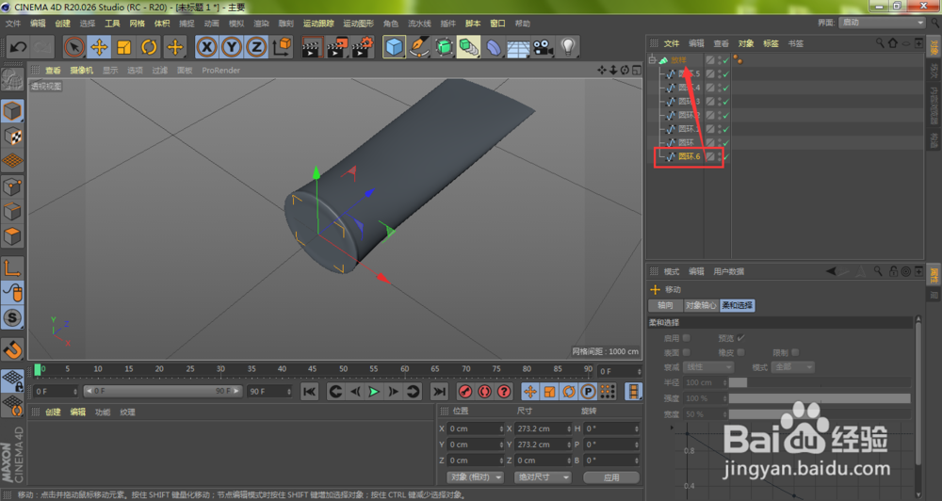Image resolution: width=942 pixels, height=501 pixels.
Task: Enable the 启用 soft selection checkbox
Action: tap(686, 337)
